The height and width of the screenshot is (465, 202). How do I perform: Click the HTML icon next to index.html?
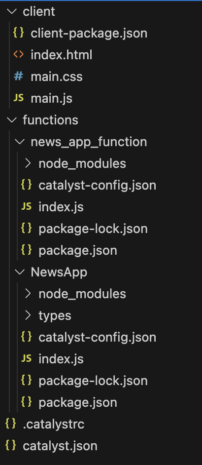[x=18, y=55]
